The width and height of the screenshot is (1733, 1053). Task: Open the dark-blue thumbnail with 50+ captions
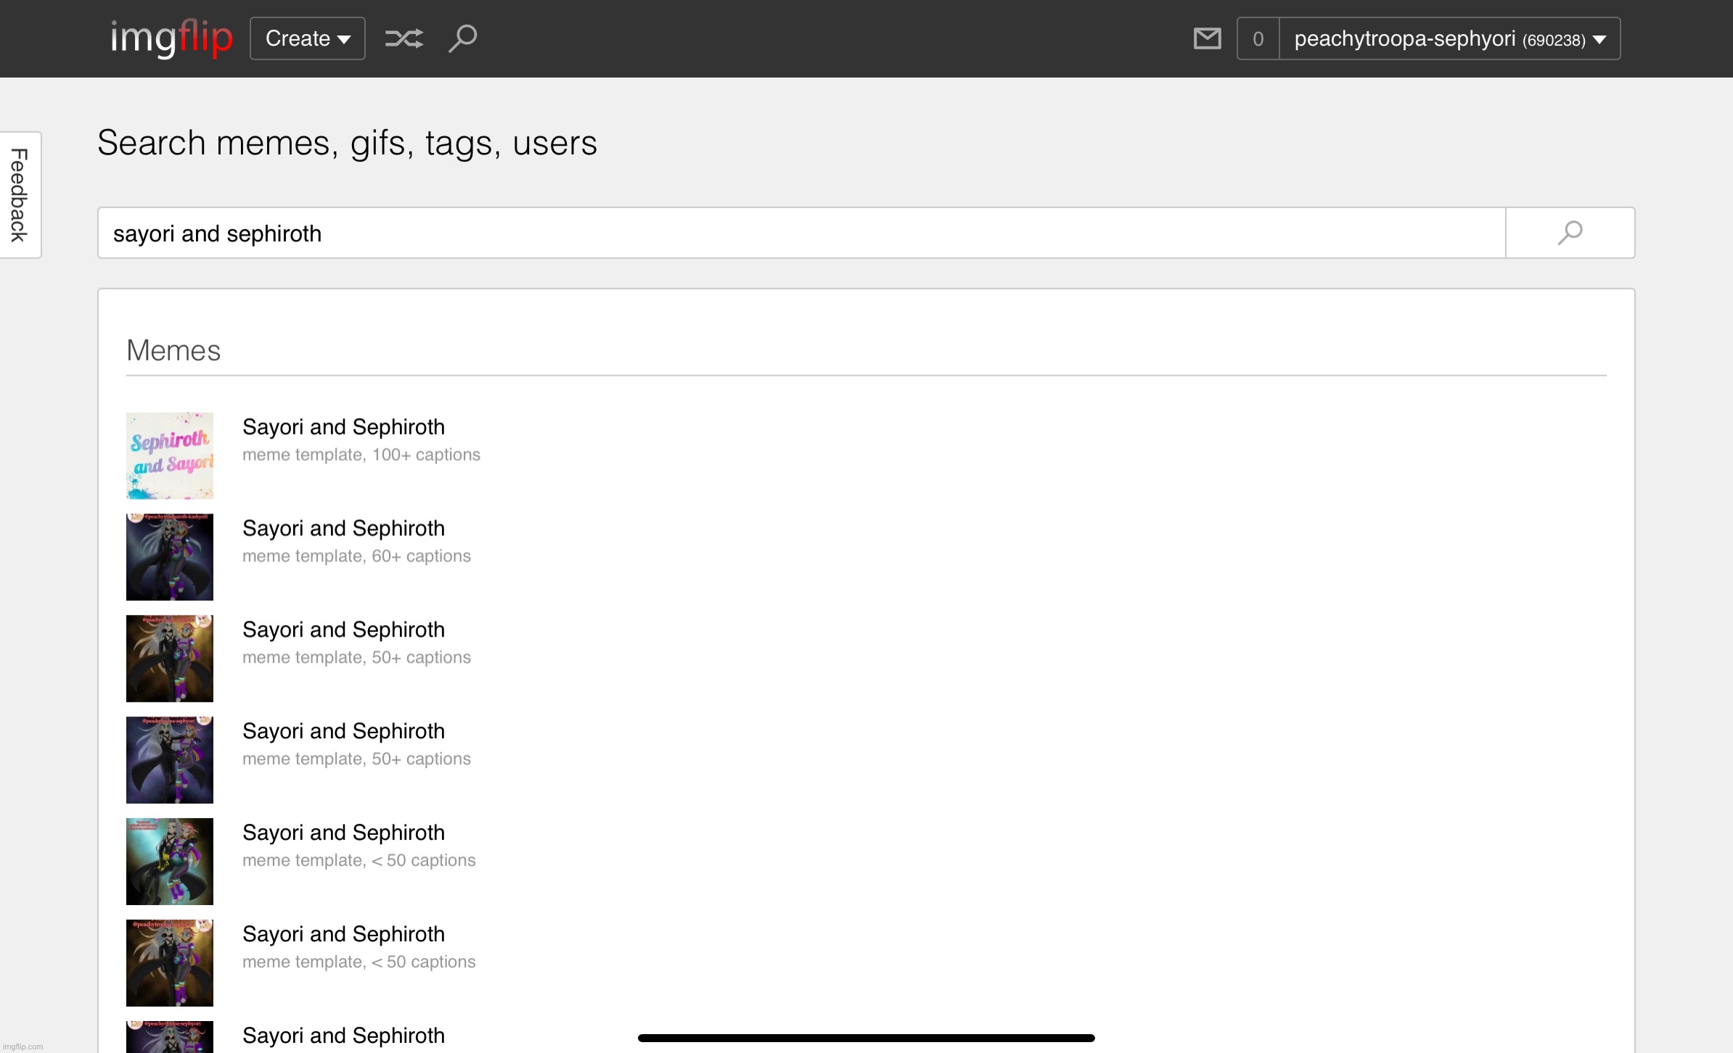coord(170,760)
